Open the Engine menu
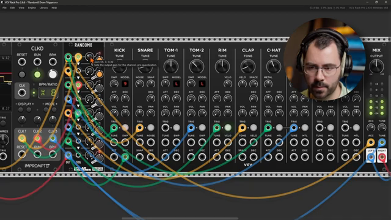Screen dimensions: 391x220 pos(32,8)
